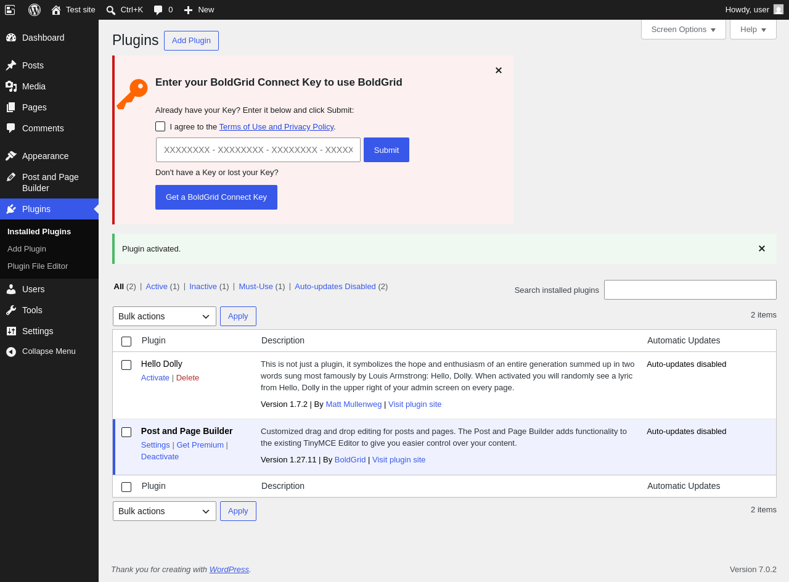The height and width of the screenshot is (582, 789).
Task: Focus the Search installed plugins field
Action: (x=690, y=290)
